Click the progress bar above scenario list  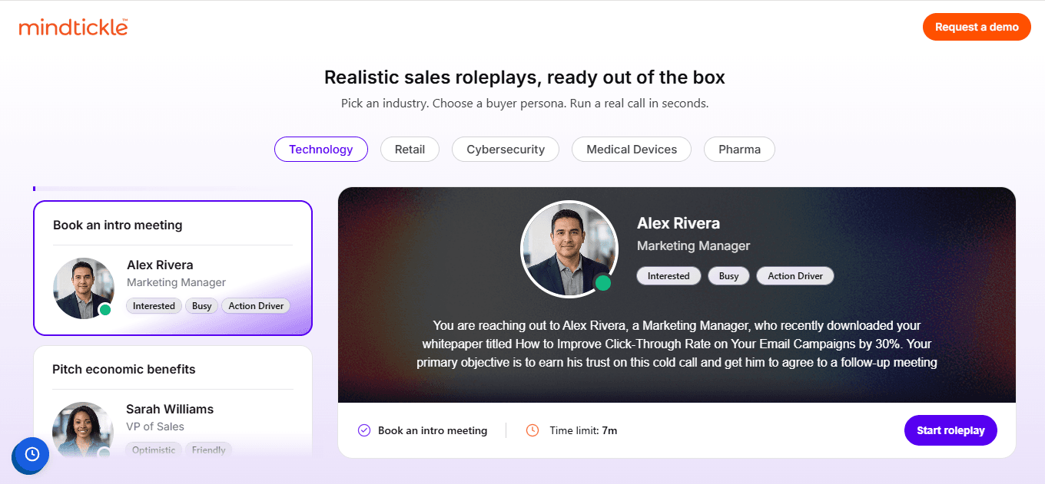(159, 188)
